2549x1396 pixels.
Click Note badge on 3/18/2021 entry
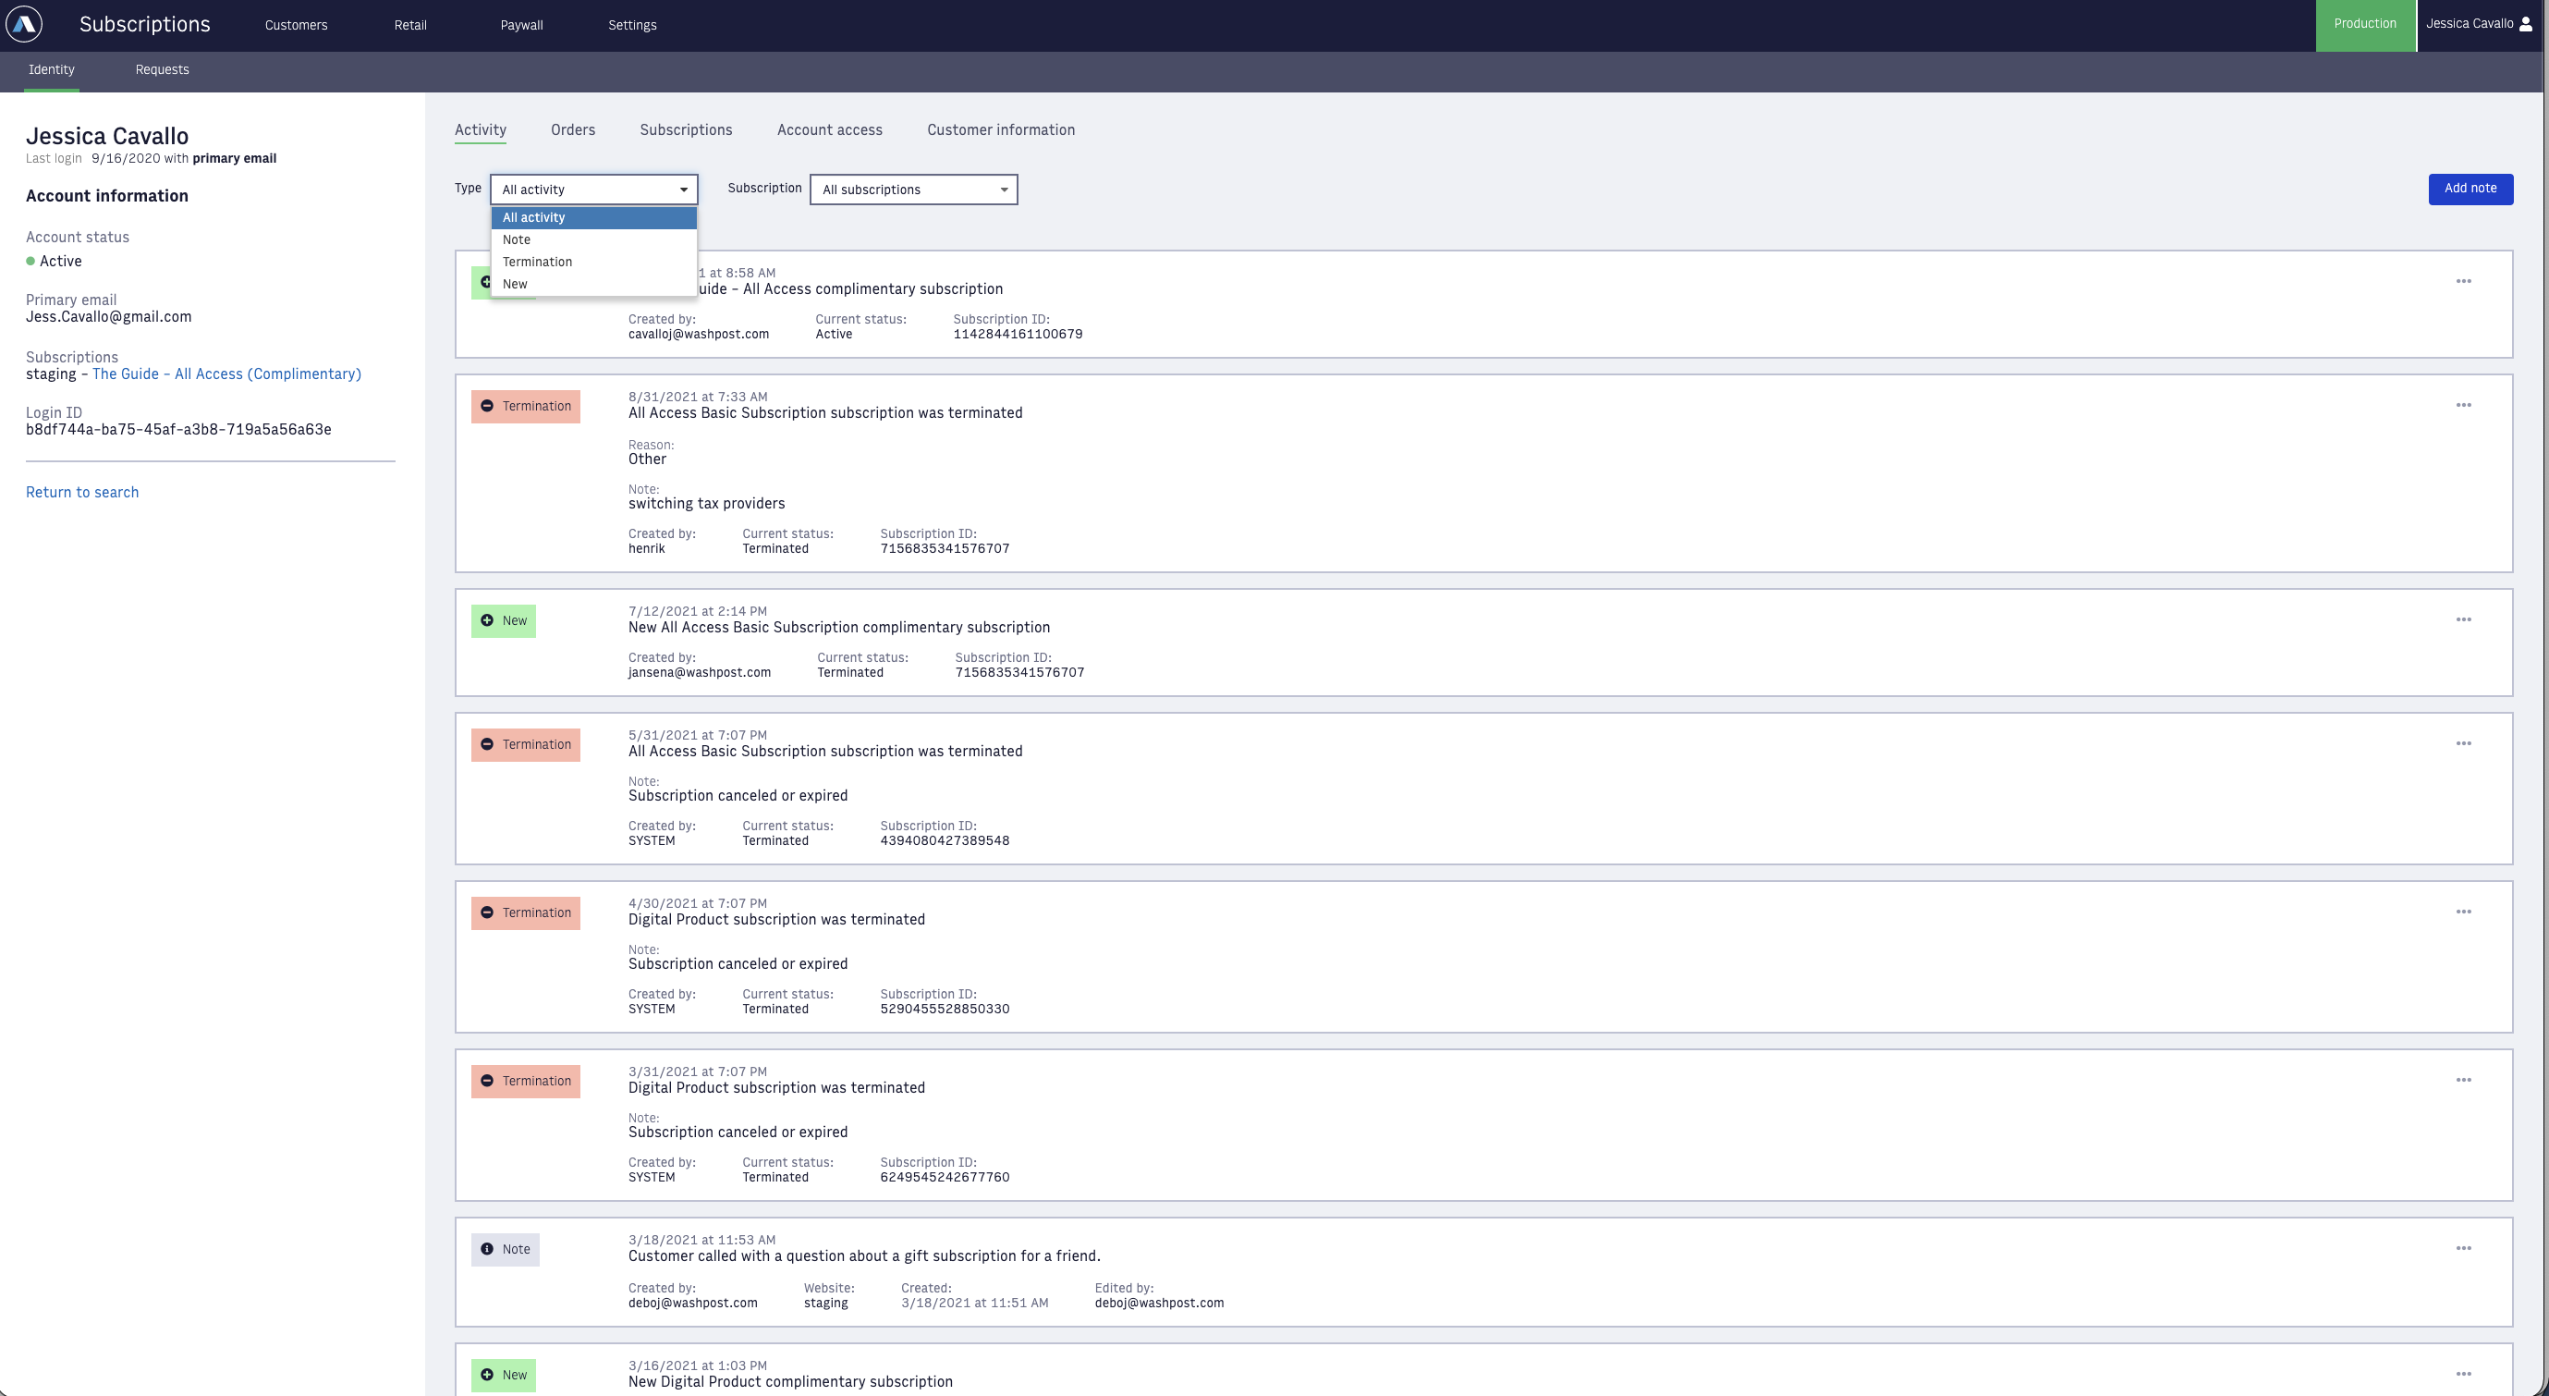click(506, 1250)
